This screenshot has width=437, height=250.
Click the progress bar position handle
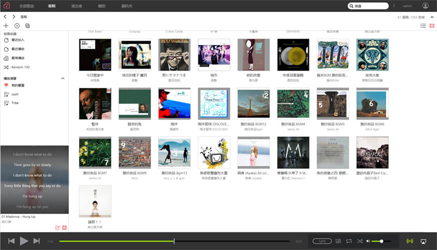click(174, 241)
